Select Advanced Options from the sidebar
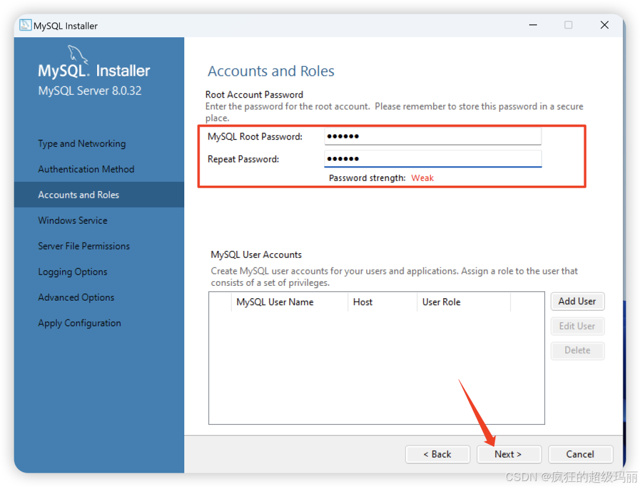The height and width of the screenshot is (487, 640). 76,297
